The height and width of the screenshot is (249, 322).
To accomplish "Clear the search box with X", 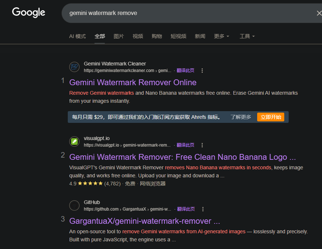I will (319, 13).
